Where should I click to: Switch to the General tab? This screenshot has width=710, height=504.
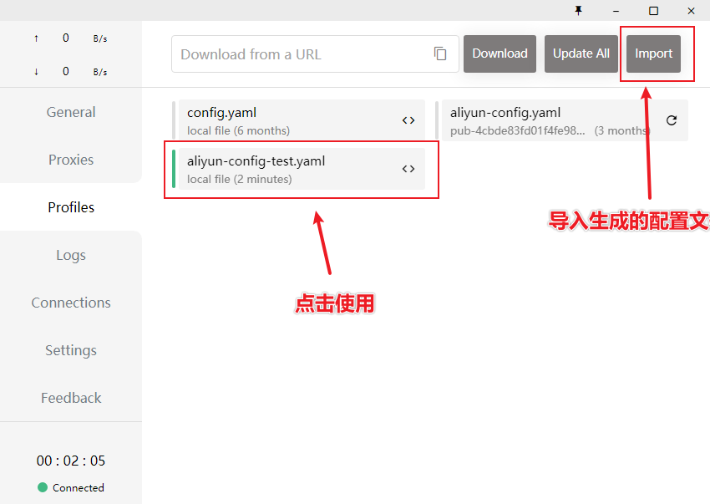pyautogui.click(x=71, y=112)
